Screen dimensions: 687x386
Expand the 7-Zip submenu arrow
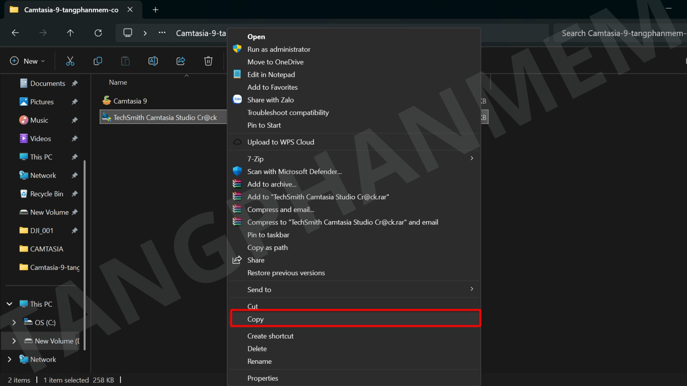pos(472,158)
